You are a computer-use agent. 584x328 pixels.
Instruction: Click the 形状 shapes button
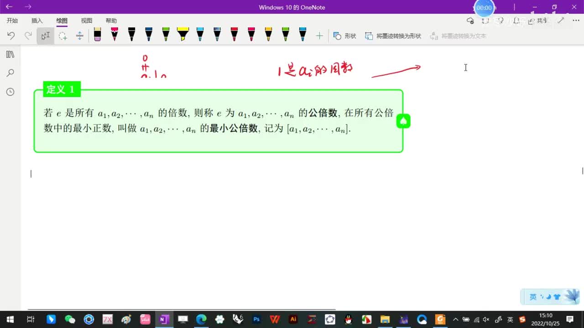(345, 36)
